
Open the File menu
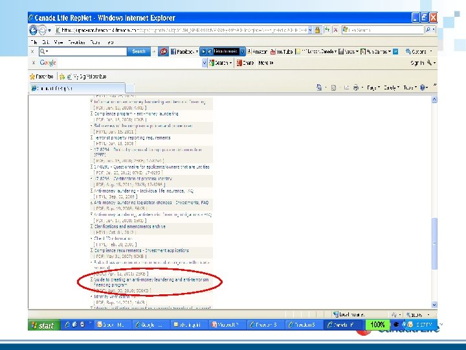[x=34, y=42]
